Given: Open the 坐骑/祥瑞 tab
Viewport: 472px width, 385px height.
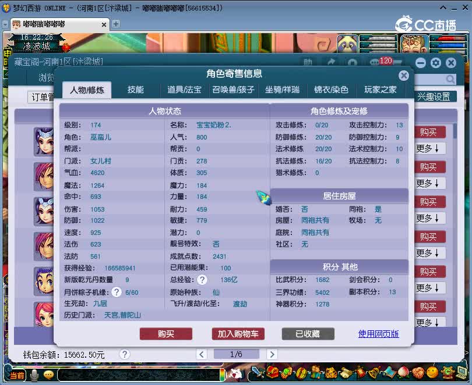Looking at the screenshot, I should (282, 90).
